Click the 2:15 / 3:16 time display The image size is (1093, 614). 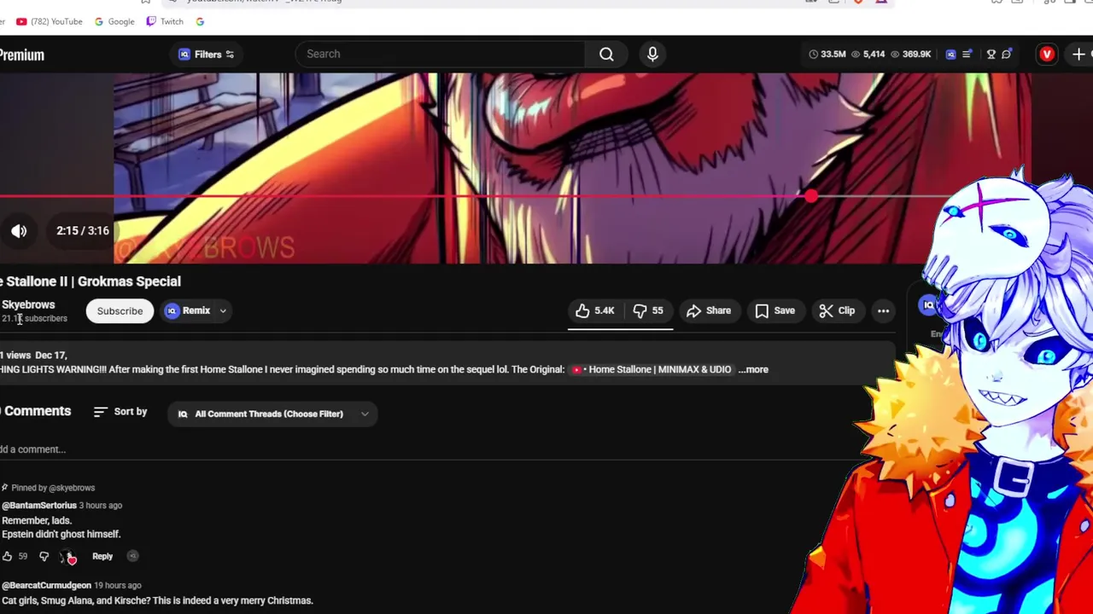[x=83, y=231]
